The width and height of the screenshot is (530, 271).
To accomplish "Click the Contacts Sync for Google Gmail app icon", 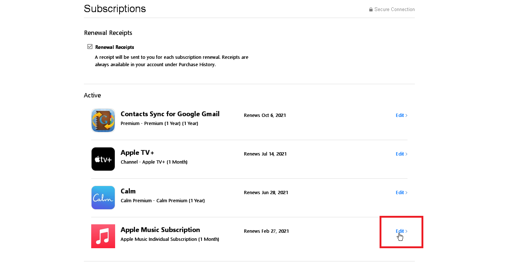I will [103, 120].
